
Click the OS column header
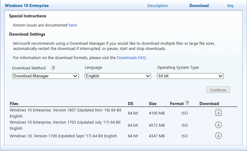(x=130, y=104)
